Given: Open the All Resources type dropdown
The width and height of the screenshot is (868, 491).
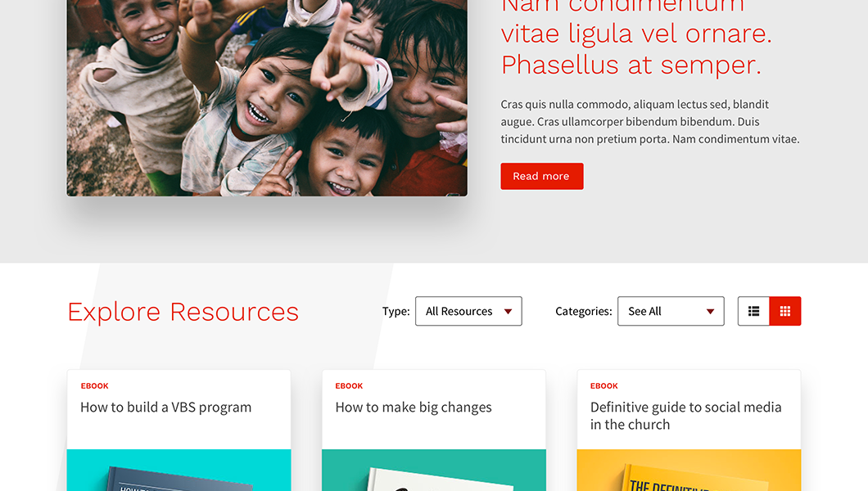Looking at the screenshot, I should pyautogui.click(x=468, y=311).
